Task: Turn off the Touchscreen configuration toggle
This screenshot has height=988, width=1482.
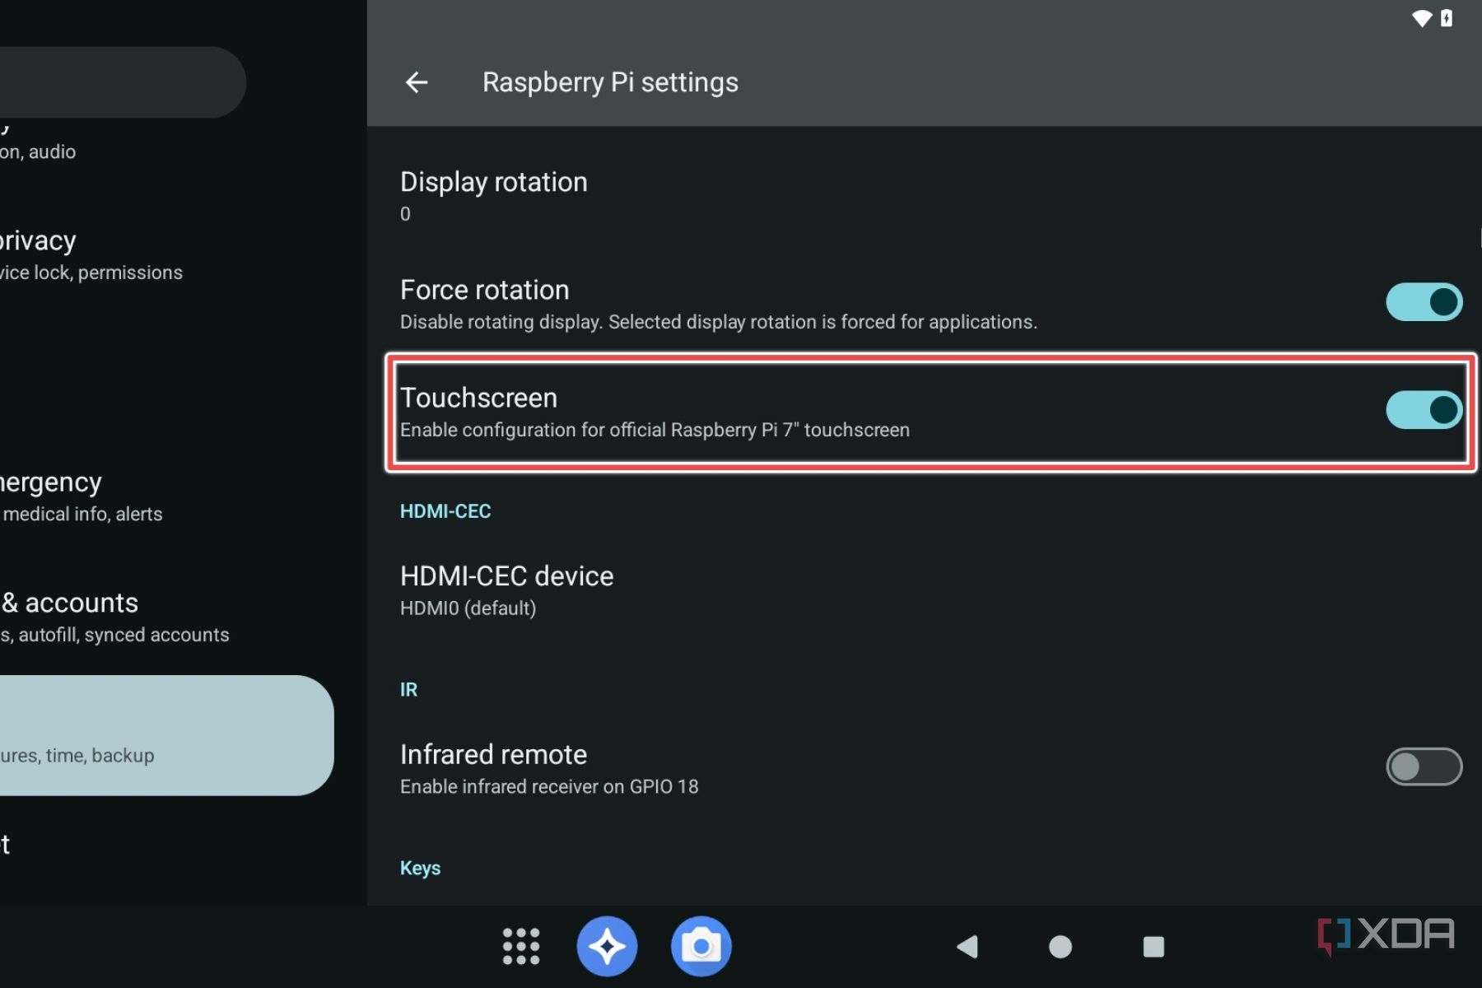Action: point(1424,410)
